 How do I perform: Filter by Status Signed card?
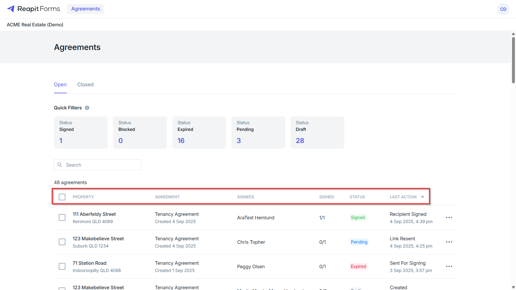pyautogui.click(x=81, y=133)
